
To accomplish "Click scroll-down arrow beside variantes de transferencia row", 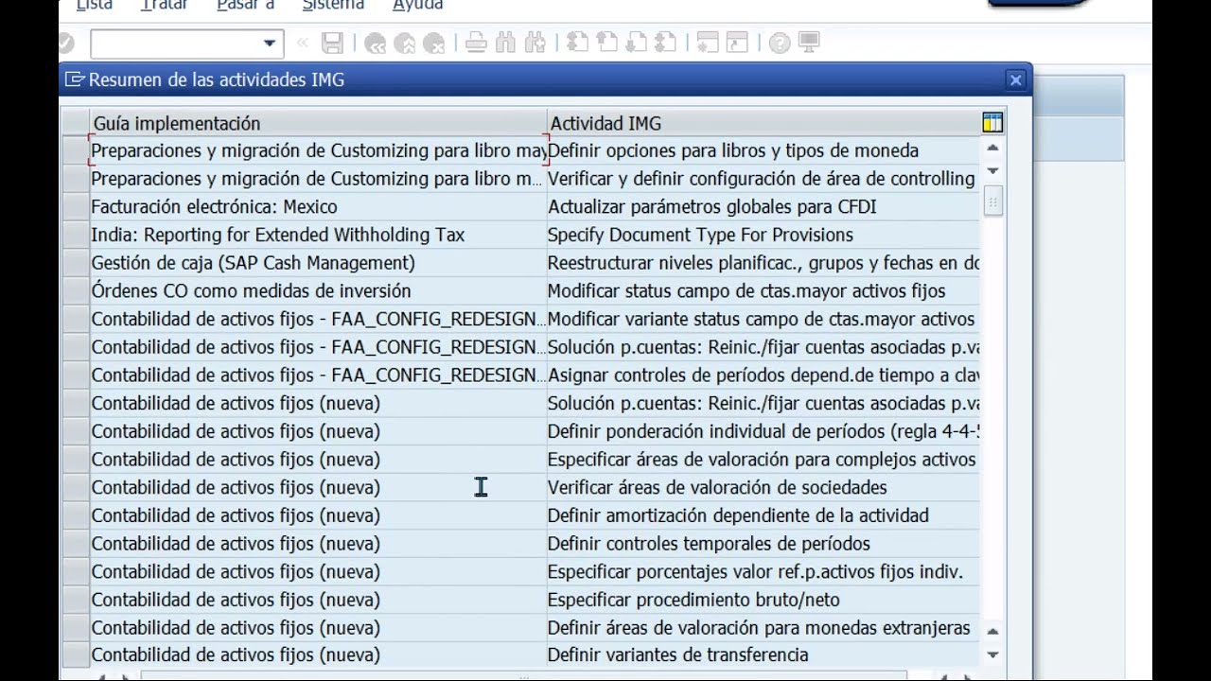I will coord(992,654).
